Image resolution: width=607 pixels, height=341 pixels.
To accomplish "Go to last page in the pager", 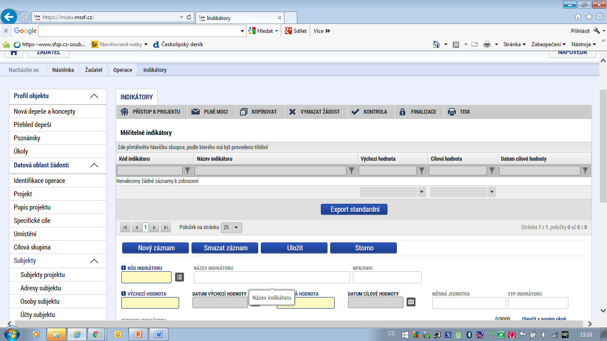I will click(166, 227).
